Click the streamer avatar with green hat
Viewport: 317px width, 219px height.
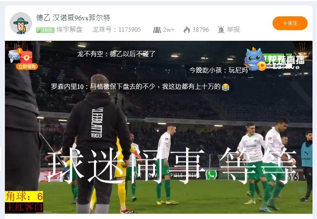(21, 23)
